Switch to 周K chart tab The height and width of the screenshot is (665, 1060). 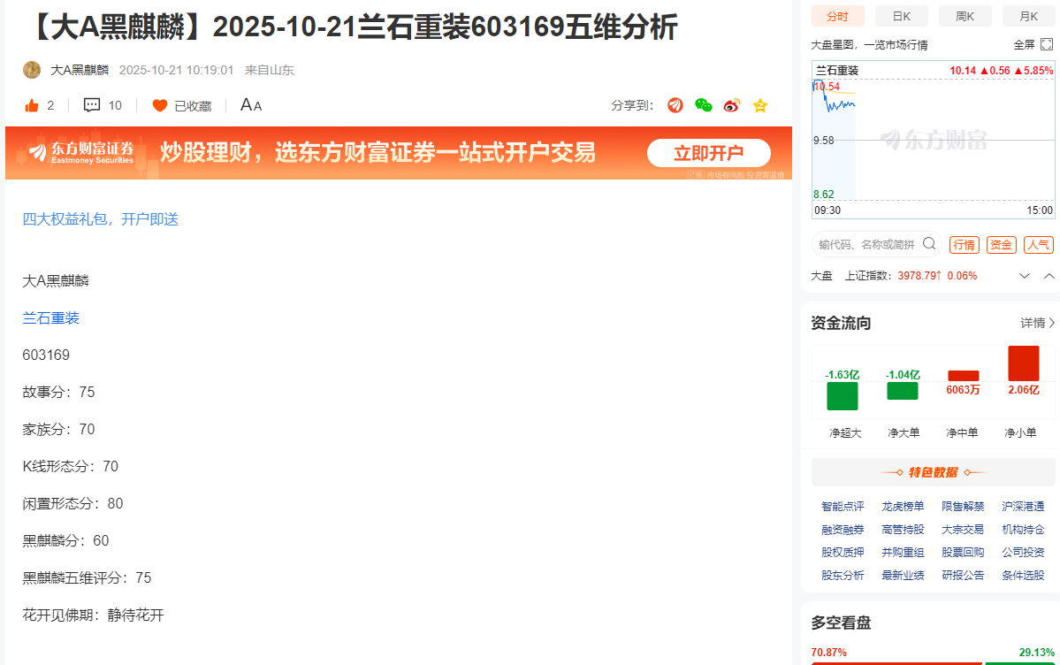[965, 16]
